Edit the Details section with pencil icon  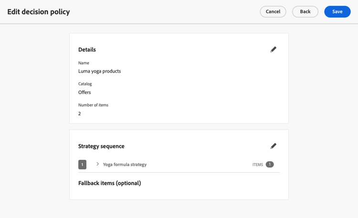(x=274, y=50)
